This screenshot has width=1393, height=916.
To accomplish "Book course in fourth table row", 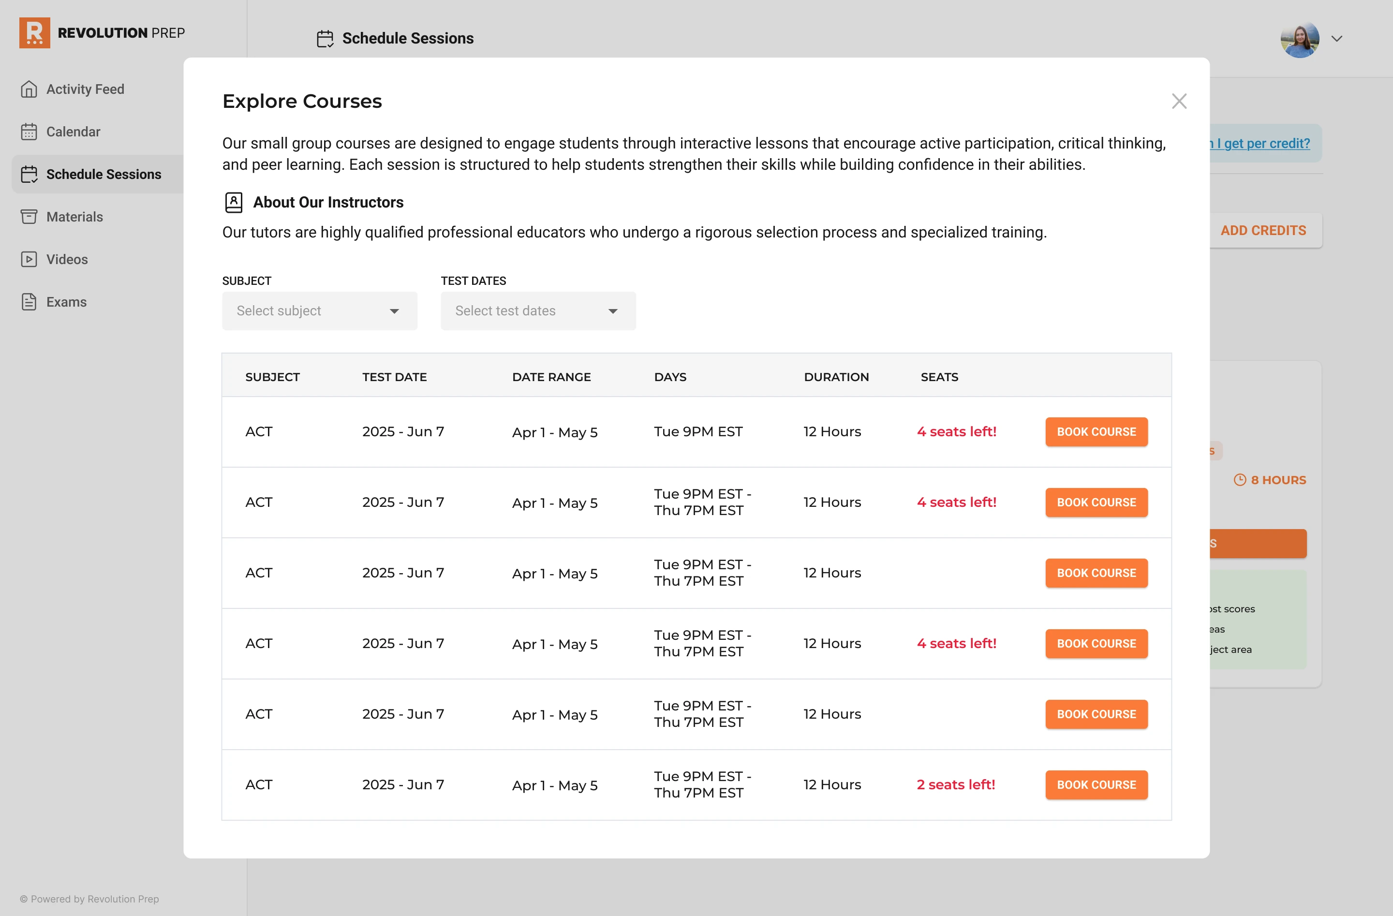I will click(x=1096, y=644).
